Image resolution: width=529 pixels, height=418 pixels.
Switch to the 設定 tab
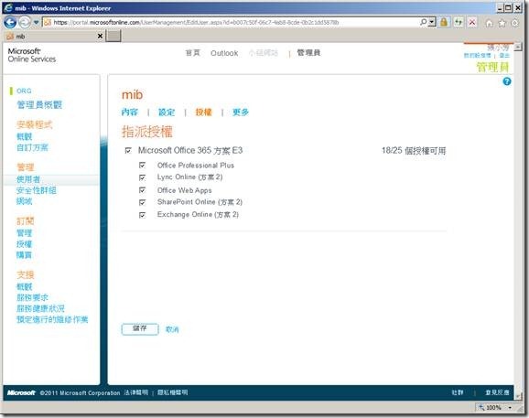click(167, 113)
